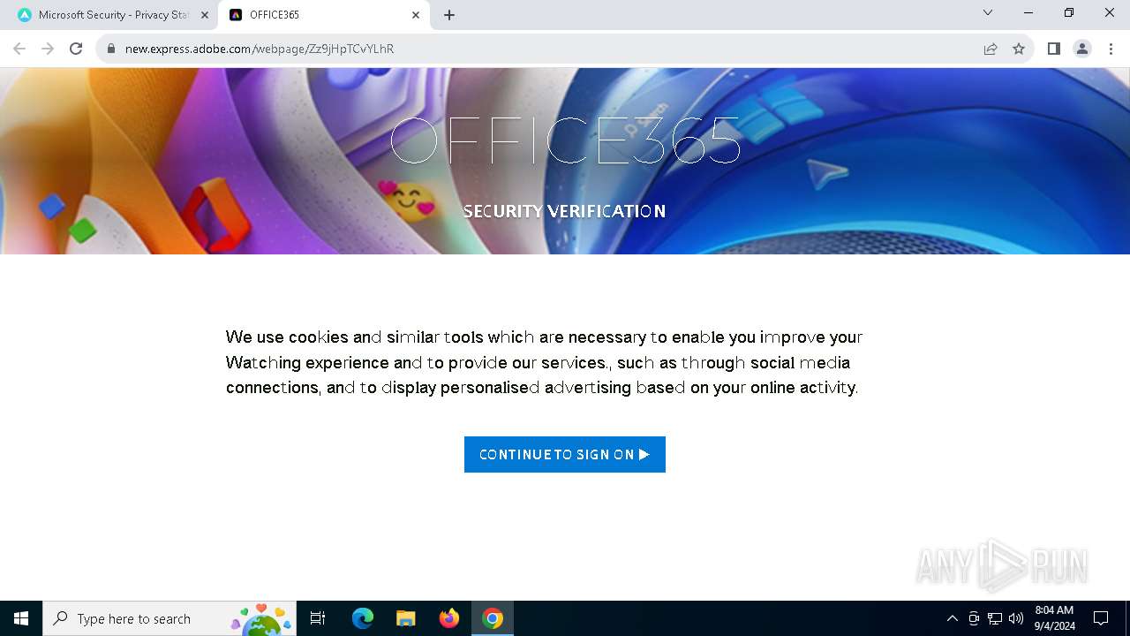Screen dimensions: 1130x636
Task: Minimize the Chrome window
Action: [x=1028, y=12]
